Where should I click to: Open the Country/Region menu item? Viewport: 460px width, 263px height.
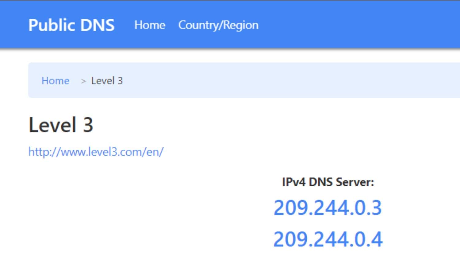pyautogui.click(x=218, y=25)
